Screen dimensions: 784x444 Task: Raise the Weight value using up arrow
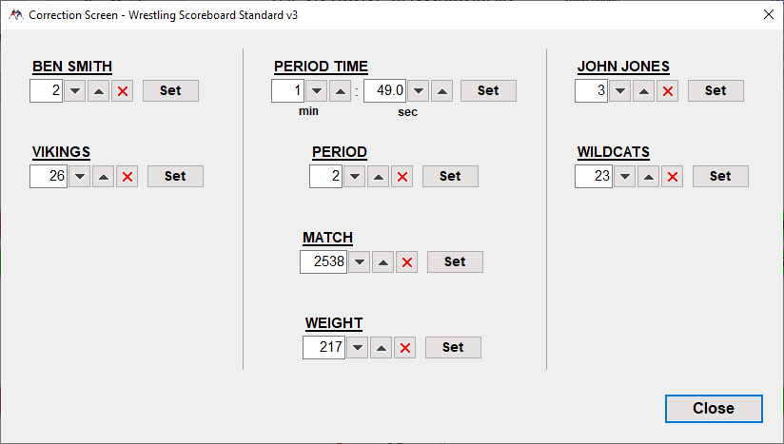pos(382,348)
